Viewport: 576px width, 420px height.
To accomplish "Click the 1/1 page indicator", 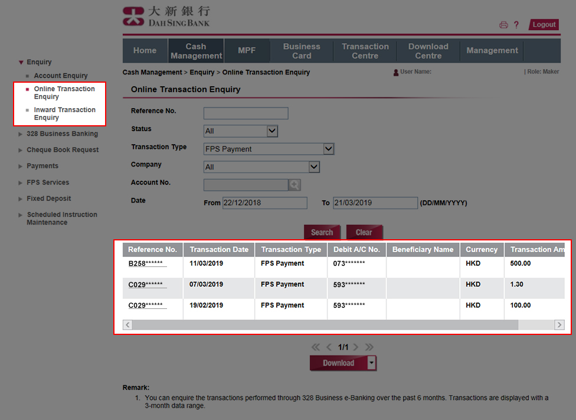I will (343, 347).
